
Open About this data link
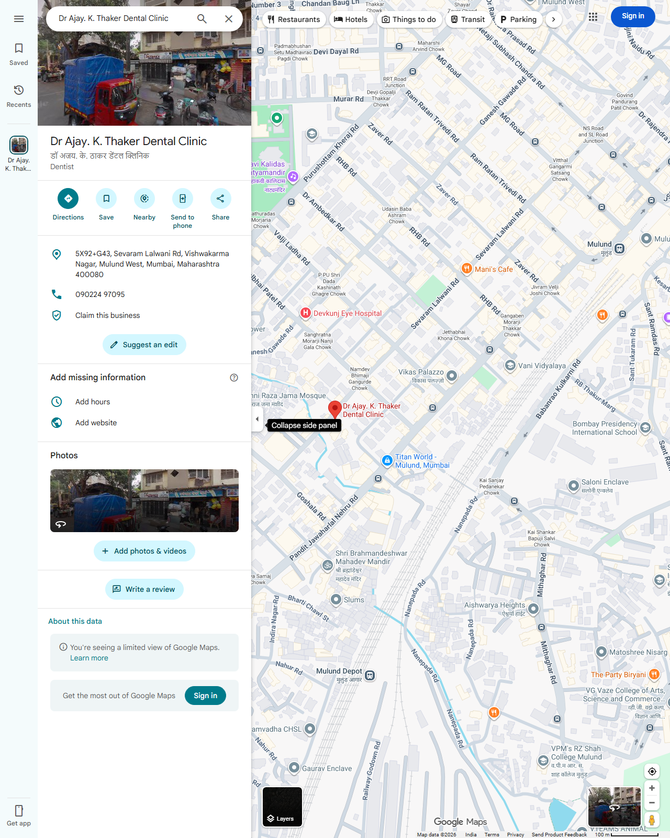click(75, 621)
